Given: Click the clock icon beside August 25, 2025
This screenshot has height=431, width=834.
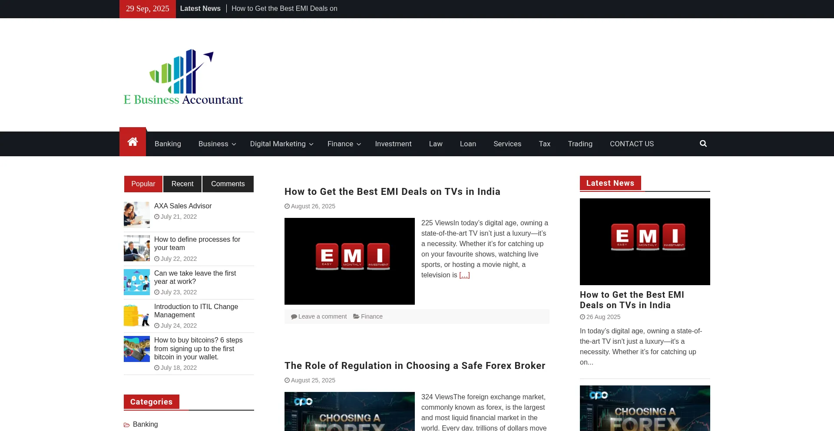Looking at the screenshot, I should [x=287, y=380].
